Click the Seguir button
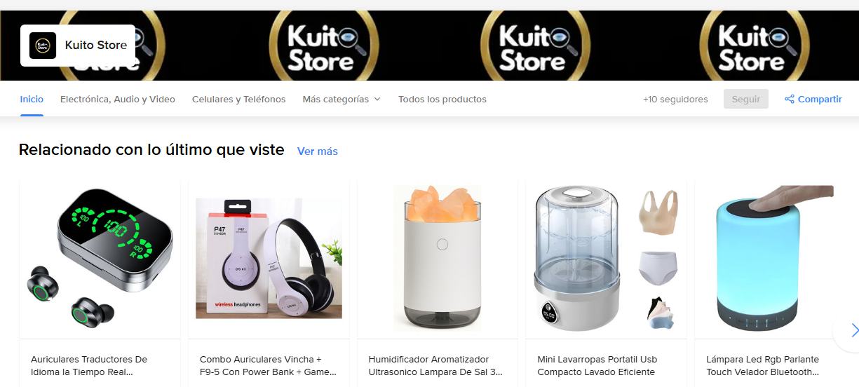The height and width of the screenshot is (387, 859). click(746, 99)
